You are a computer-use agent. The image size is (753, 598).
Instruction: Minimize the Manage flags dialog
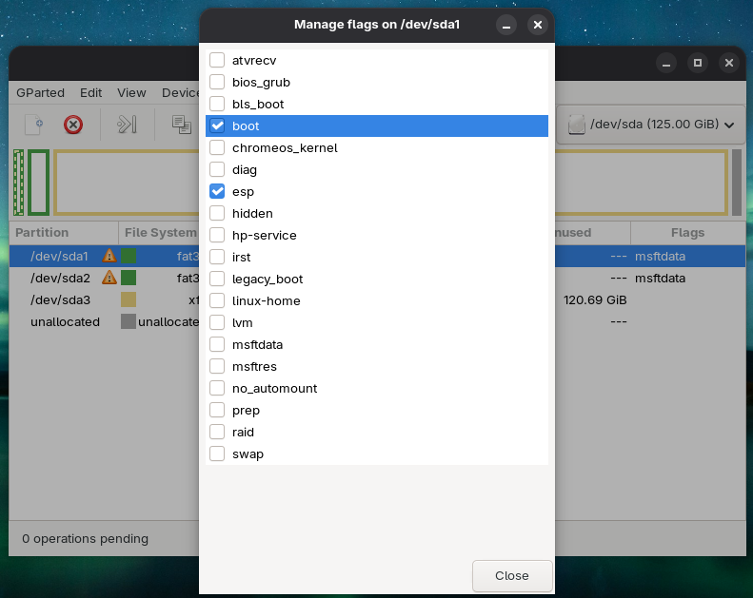506,25
